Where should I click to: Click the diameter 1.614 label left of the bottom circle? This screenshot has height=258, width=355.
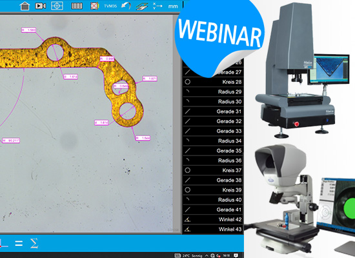pyautogui.click(x=101, y=123)
